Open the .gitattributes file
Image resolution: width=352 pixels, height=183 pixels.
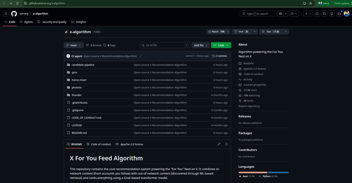point(79,103)
